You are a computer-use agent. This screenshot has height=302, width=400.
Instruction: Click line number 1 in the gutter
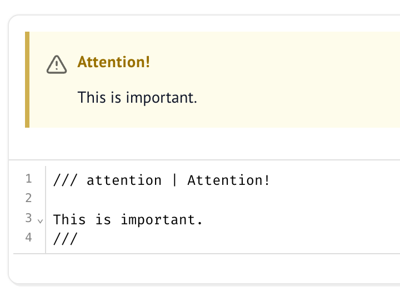point(29,179)
